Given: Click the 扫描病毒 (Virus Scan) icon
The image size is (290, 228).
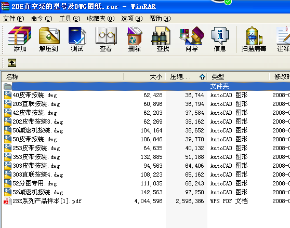Looking at the screenshot, I should pos(254,36).
